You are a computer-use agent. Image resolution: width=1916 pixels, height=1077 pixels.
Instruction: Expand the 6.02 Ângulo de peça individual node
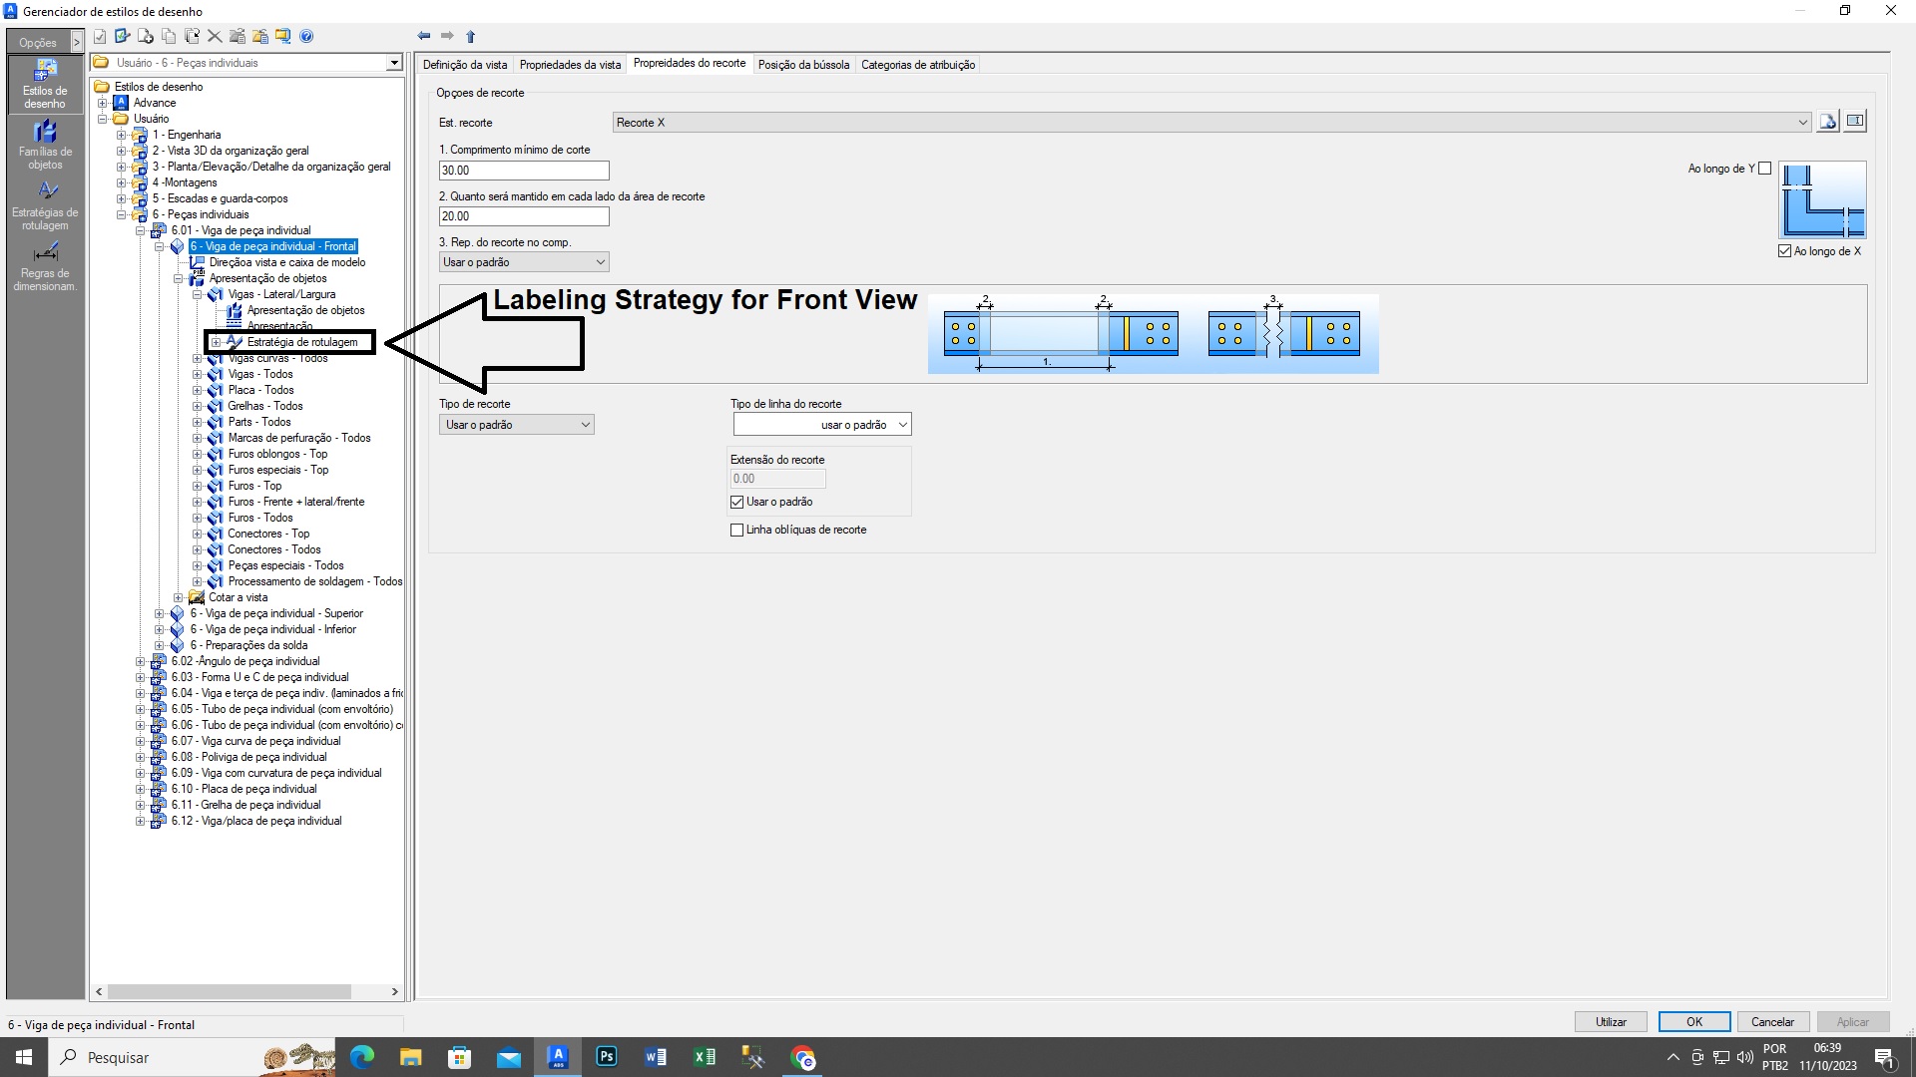pos(141,660)
